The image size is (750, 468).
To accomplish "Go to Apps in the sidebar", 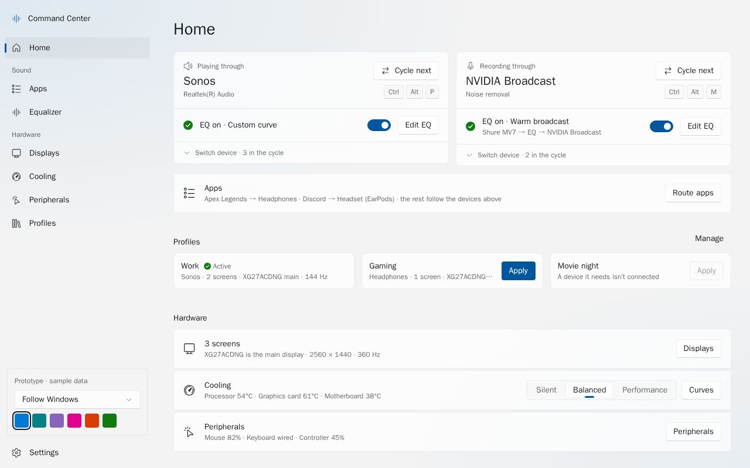I will coord(77,89).
